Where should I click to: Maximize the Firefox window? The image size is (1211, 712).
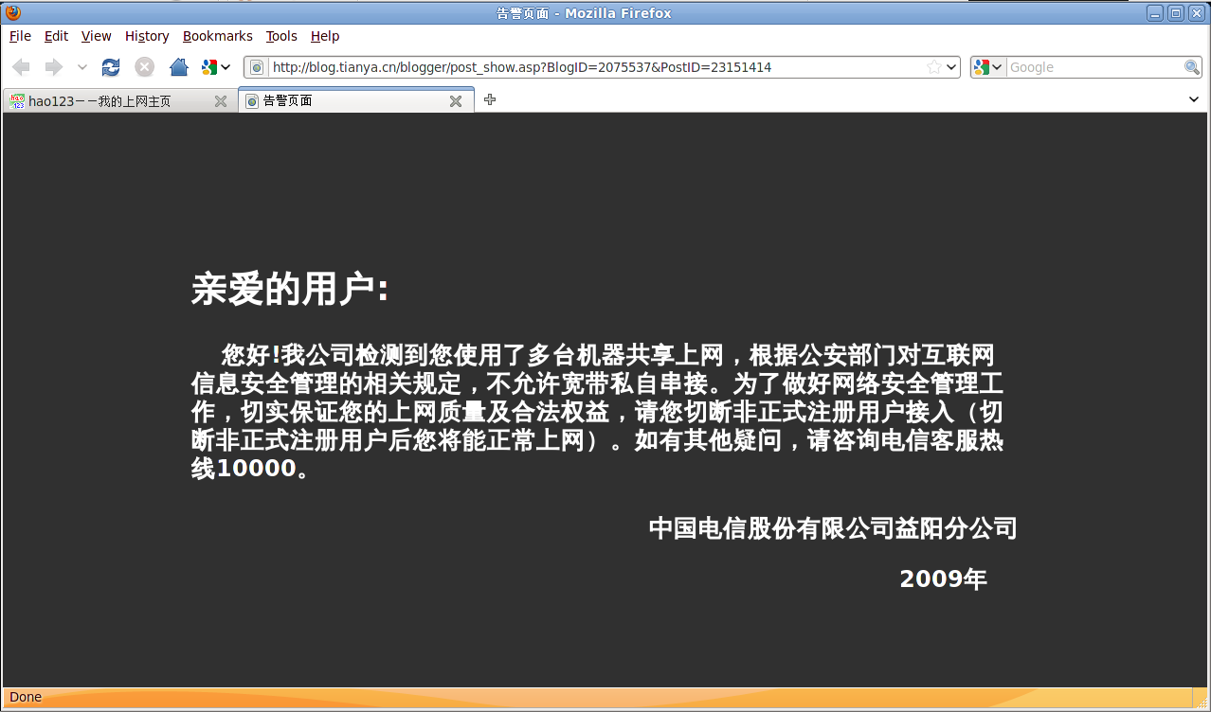1176,13
